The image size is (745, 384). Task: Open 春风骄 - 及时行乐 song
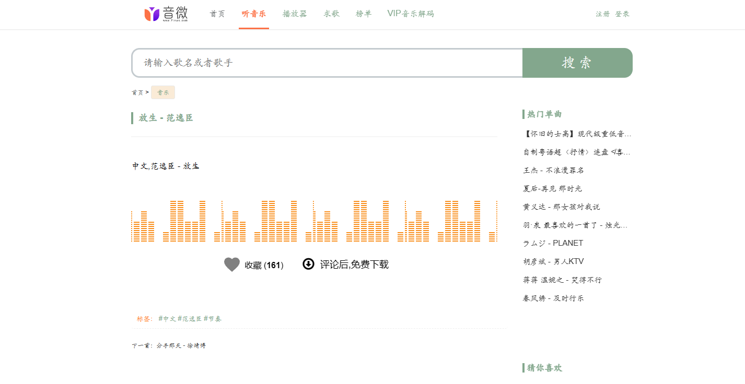[553, 298]
